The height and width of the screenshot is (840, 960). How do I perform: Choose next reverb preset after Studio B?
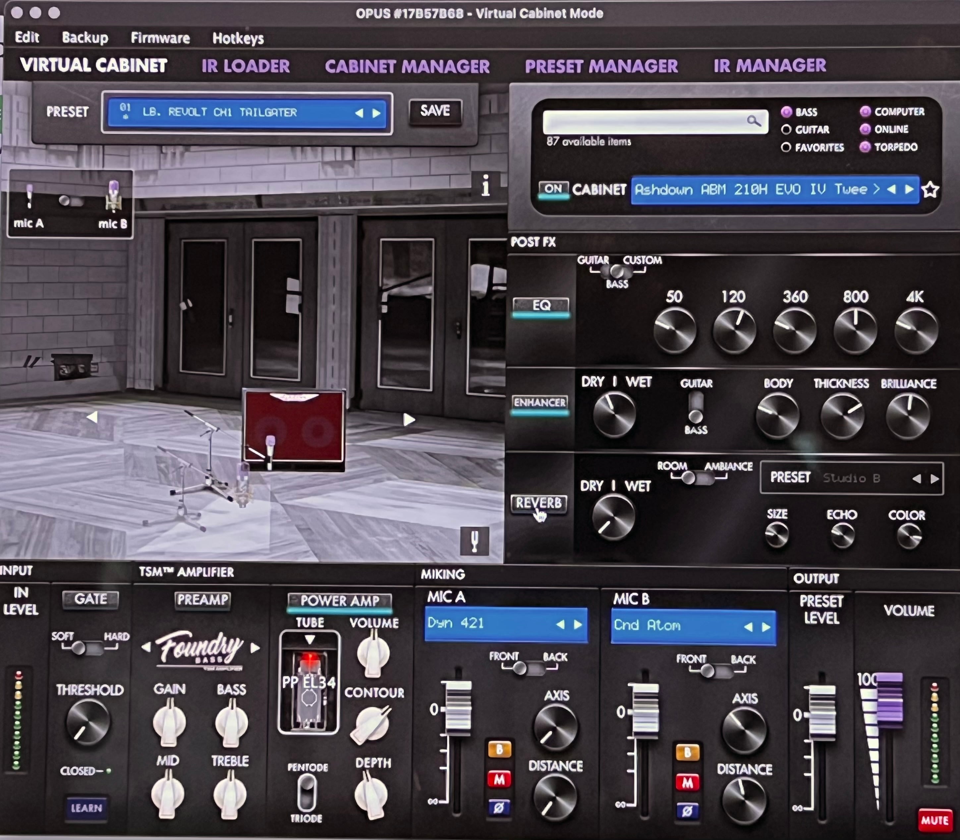(x=935, y=479)
